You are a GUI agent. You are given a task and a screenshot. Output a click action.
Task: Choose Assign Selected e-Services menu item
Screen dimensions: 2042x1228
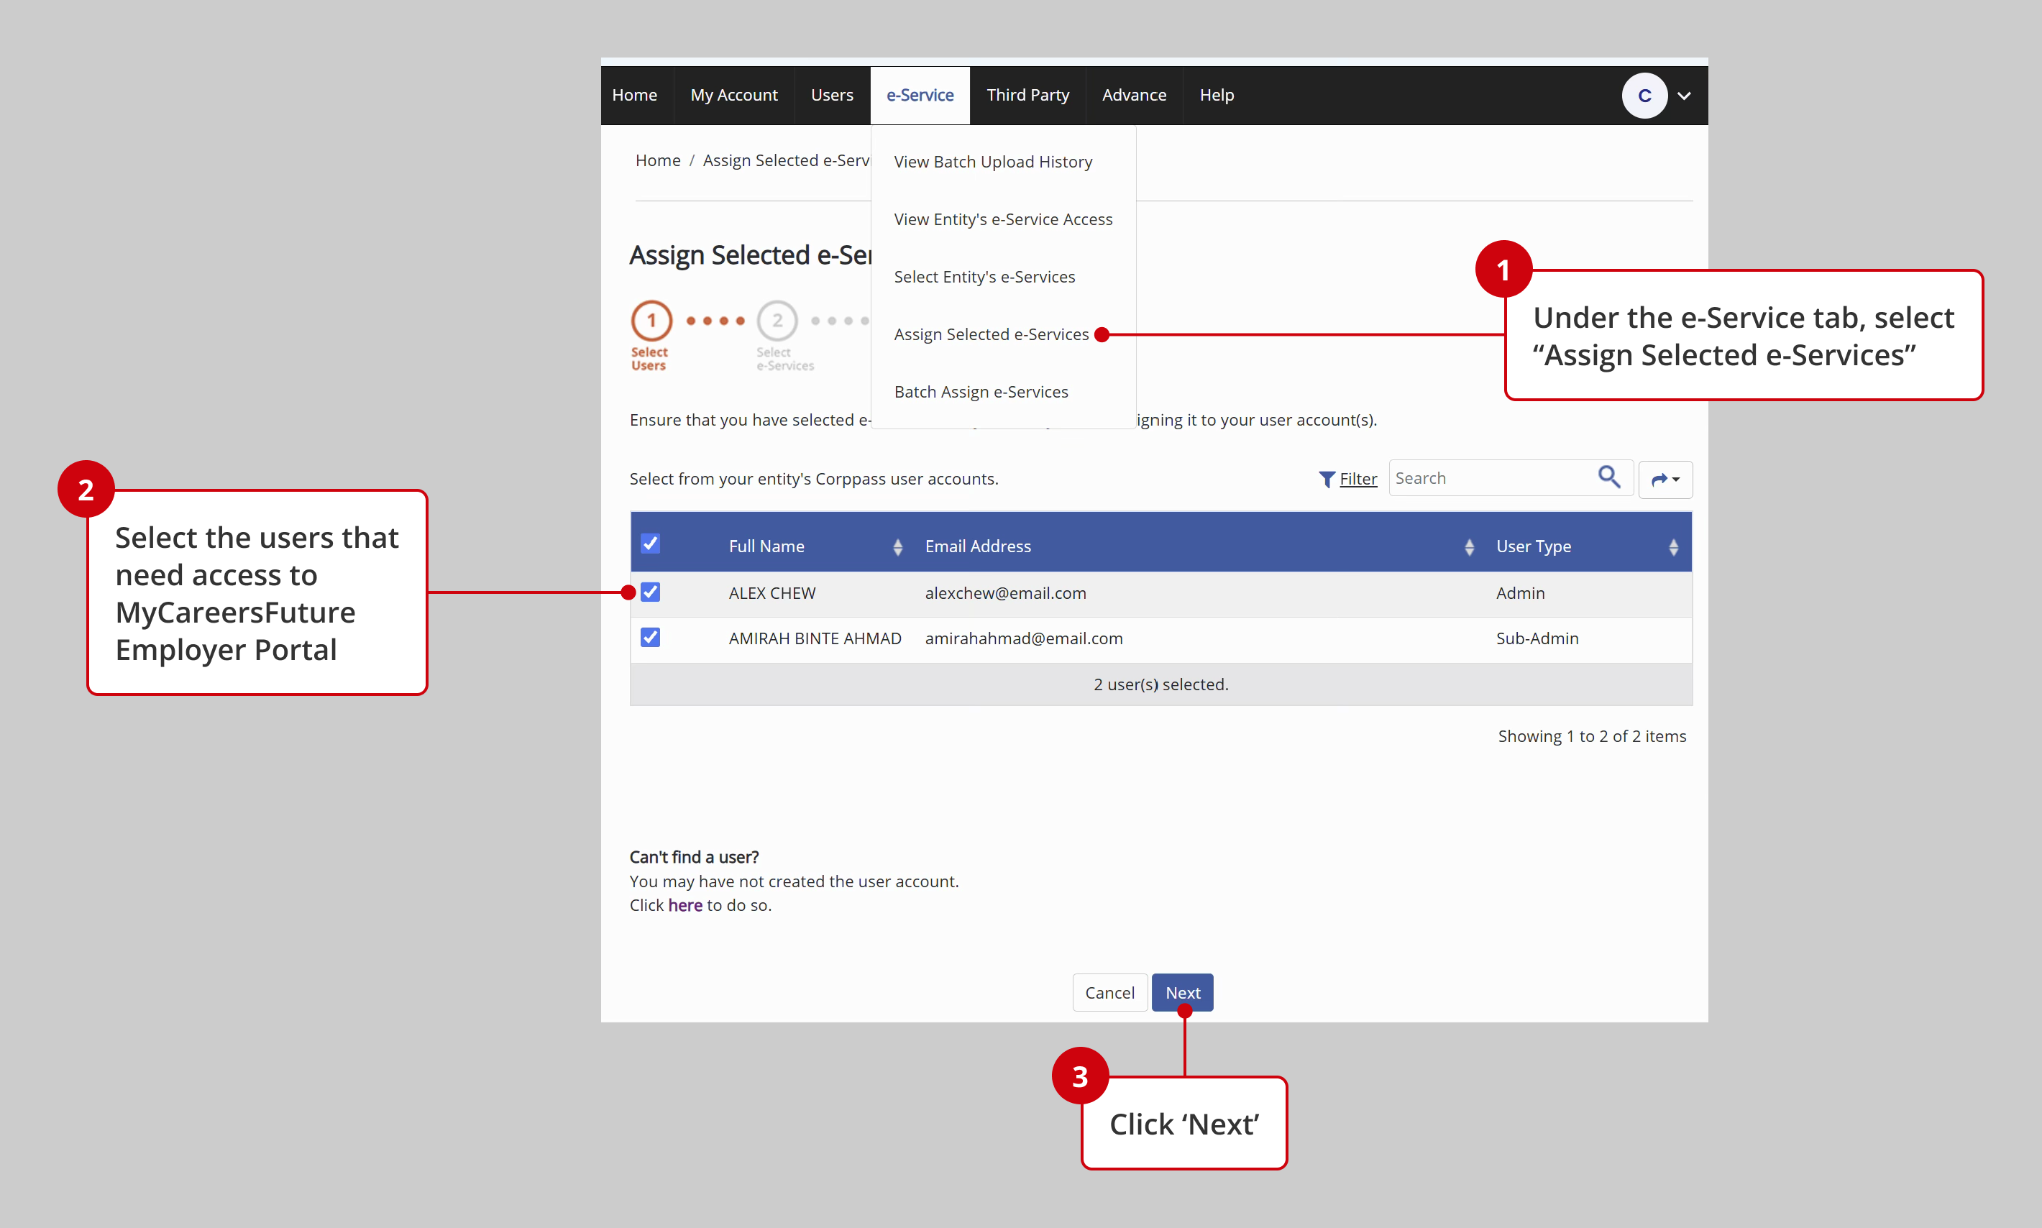click(x=992, y=334)
